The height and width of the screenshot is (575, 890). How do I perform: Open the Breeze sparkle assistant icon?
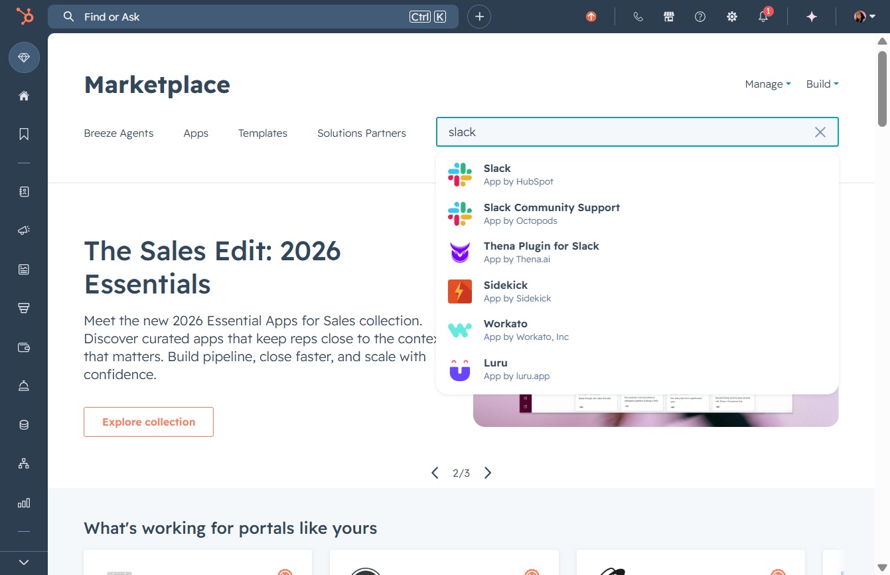tap(812, 17)
